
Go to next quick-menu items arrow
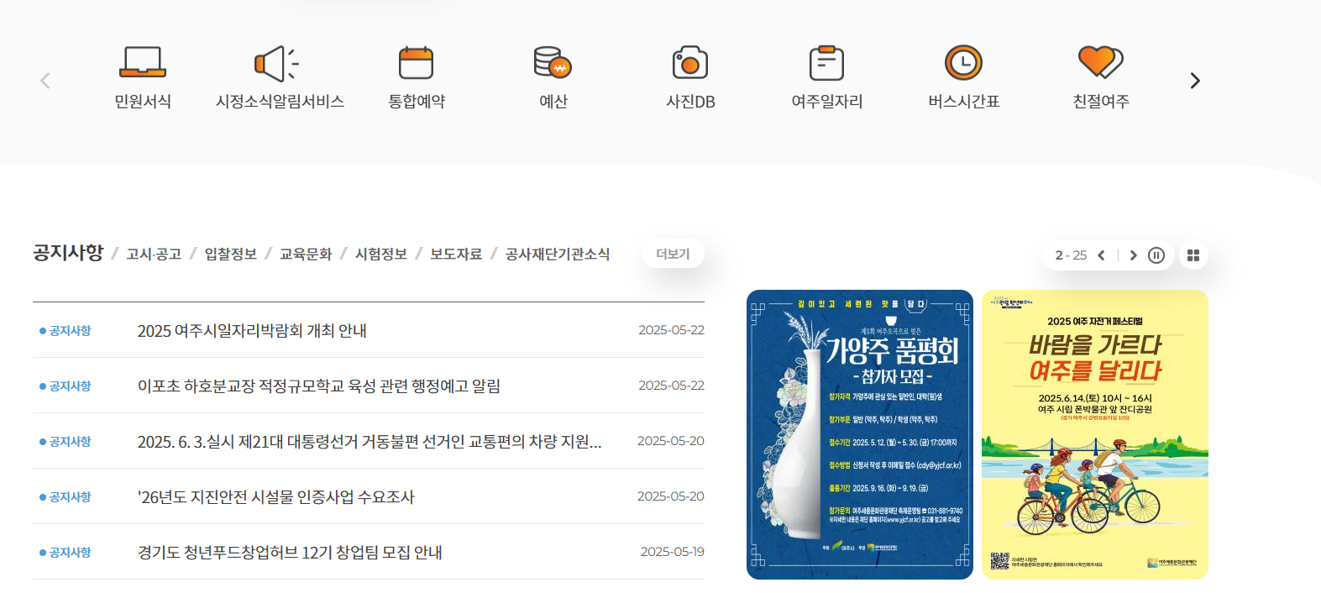(1195, 81)
